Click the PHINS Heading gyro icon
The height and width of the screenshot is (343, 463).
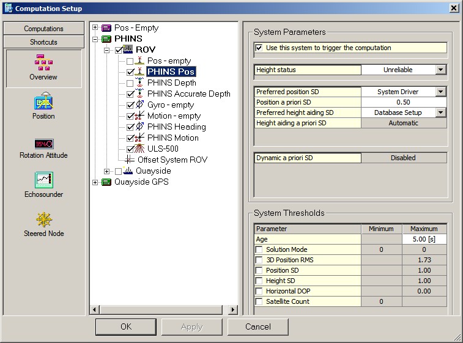pos(140,127)
